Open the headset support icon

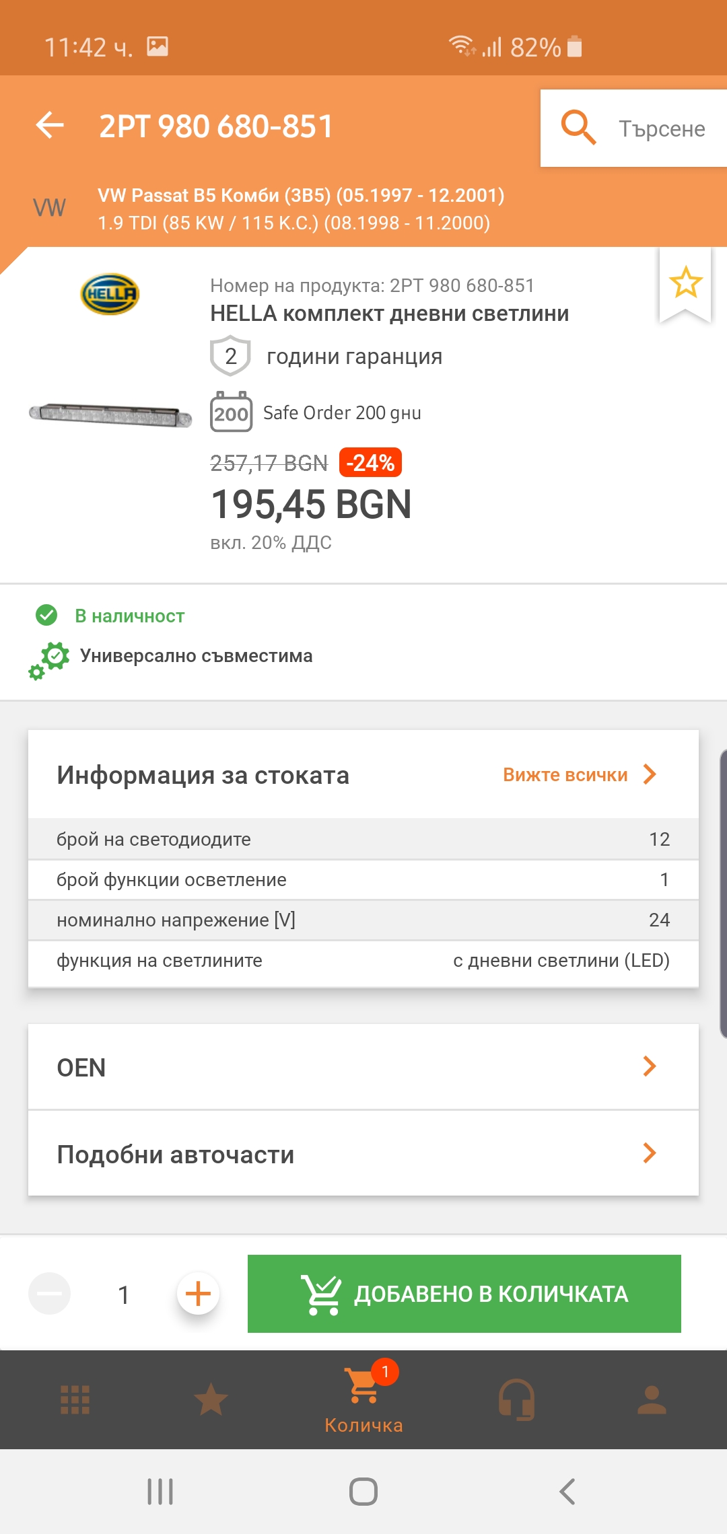(x=516, y=1399)
